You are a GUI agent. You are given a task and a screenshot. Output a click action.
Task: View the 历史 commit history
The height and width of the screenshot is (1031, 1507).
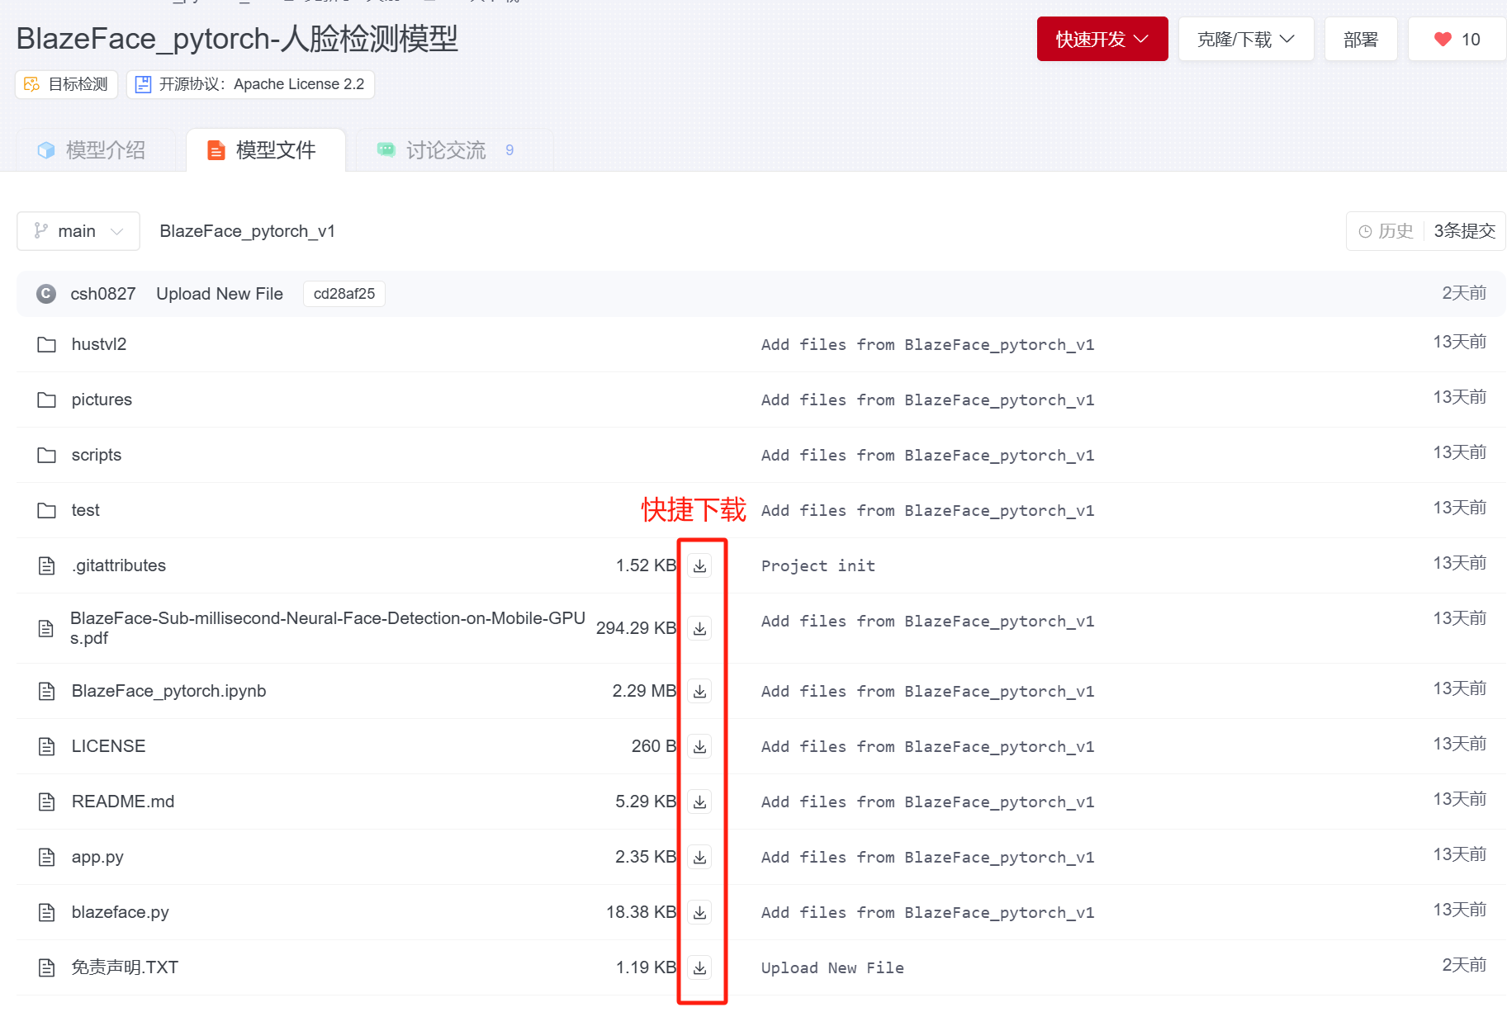click(1386, 231)
